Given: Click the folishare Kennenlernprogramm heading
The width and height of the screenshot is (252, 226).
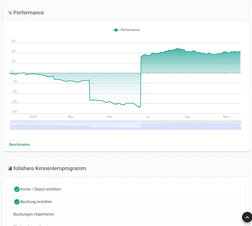Looking at the screenshot, I should coord(50,169).
